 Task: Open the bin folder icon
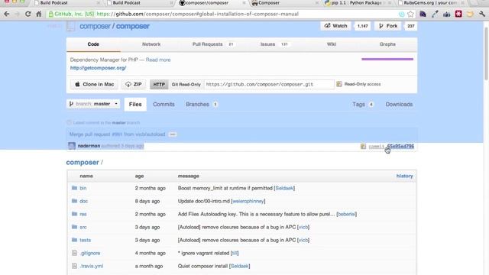(x=74, y=188)
